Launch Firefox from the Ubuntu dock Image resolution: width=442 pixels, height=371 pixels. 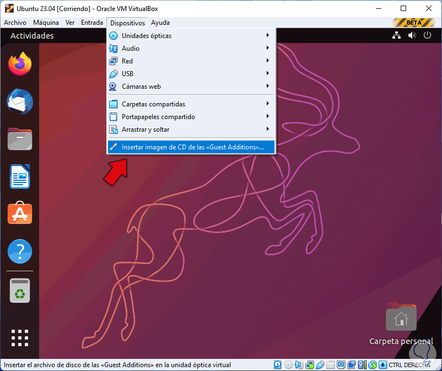pos(20,64)
